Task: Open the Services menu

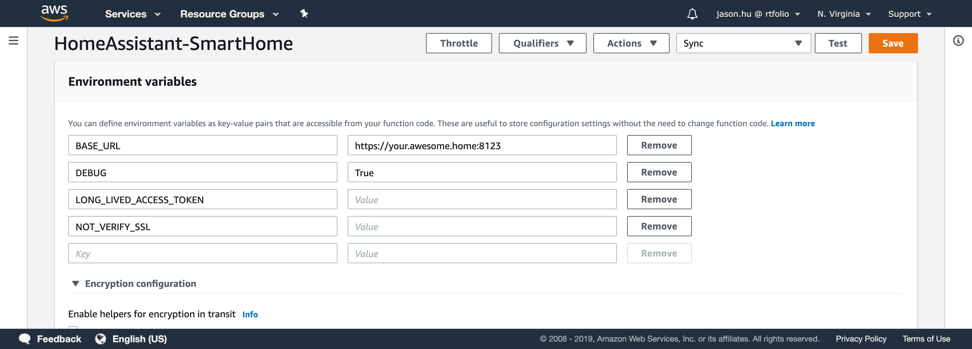Action: coord(132,14)
